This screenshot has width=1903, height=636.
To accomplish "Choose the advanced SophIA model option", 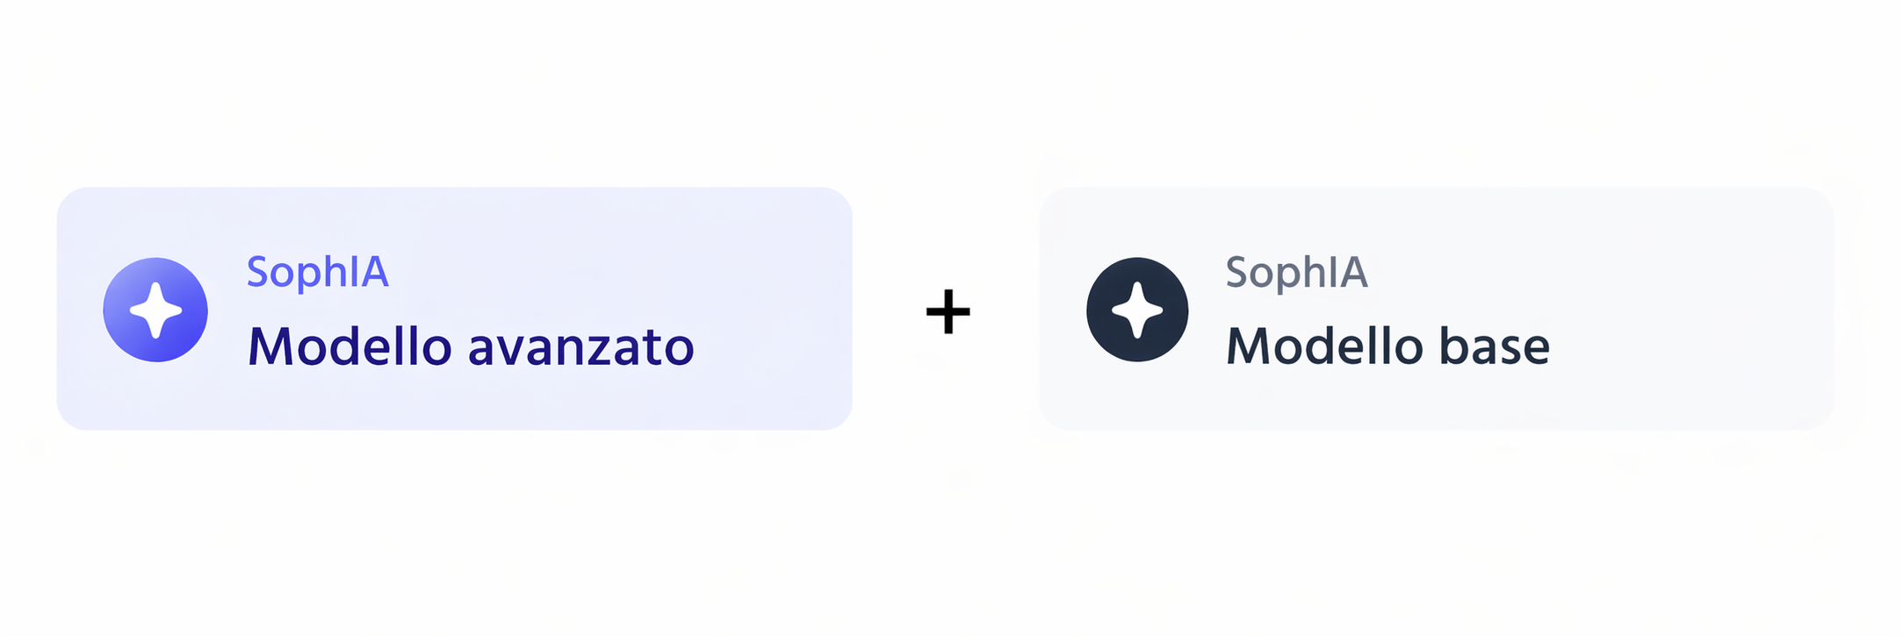I will point(454,308).
